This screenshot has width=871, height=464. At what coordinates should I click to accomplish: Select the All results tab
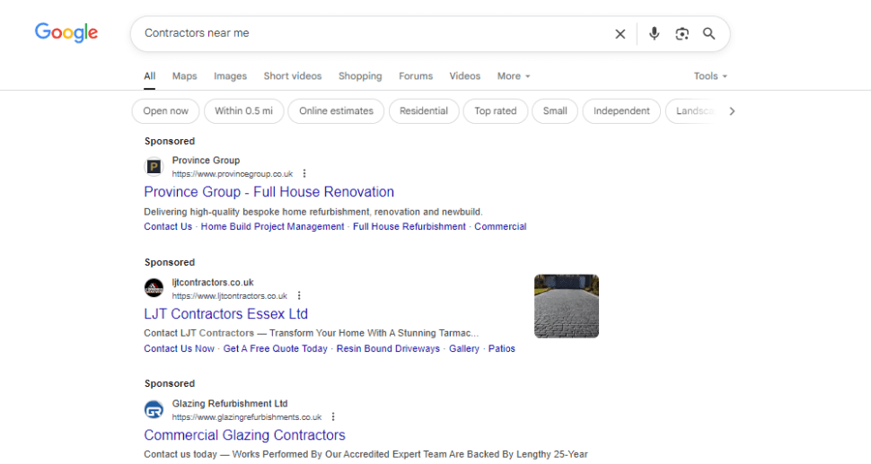point(149,76)
